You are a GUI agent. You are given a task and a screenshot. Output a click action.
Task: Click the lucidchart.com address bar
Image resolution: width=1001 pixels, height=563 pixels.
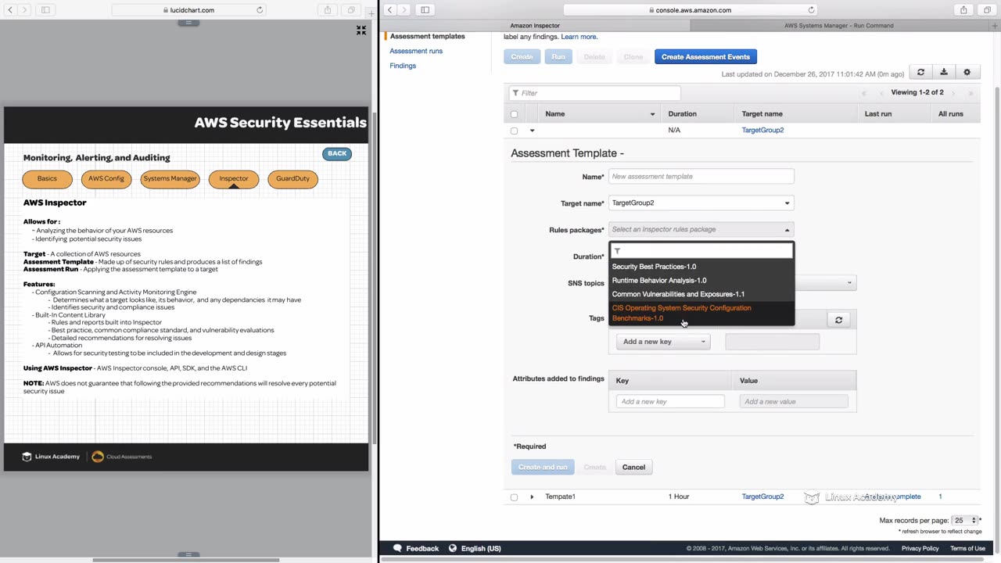(x=188, y=10)
